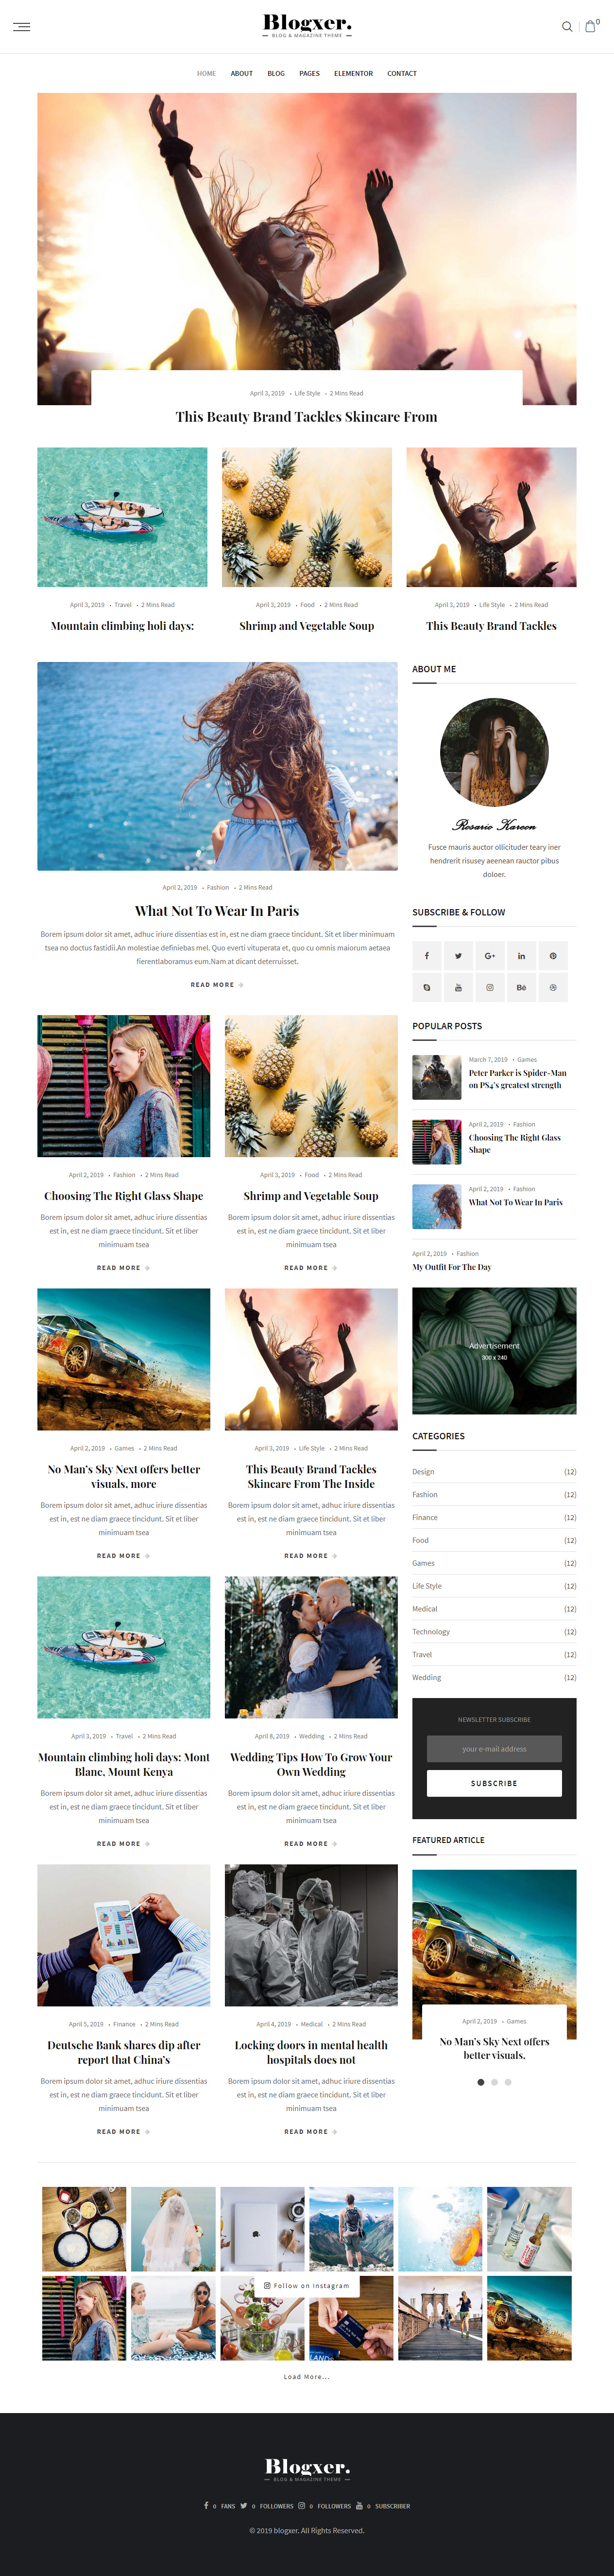Click the hero title This Beauty Brand Tackles Skincare From

point(307,417)
